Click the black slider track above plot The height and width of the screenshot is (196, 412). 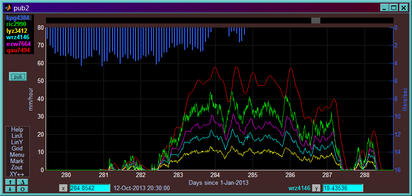tap(220, 20)
